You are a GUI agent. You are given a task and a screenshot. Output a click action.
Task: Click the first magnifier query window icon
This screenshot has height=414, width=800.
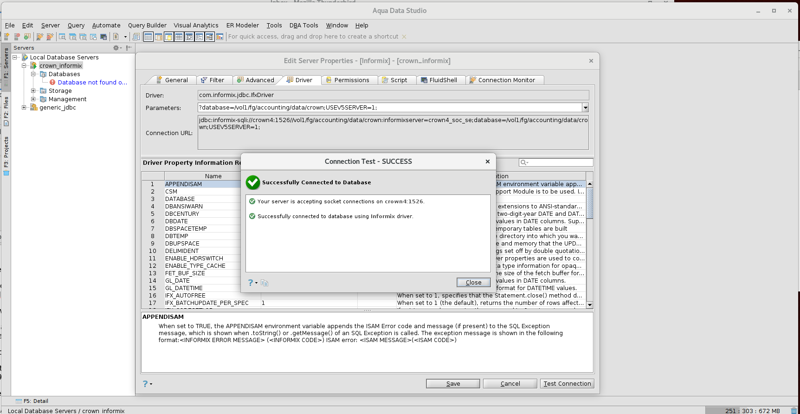point(62,37)
